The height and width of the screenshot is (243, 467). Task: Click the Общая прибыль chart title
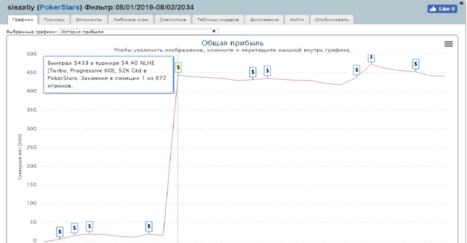233,43
